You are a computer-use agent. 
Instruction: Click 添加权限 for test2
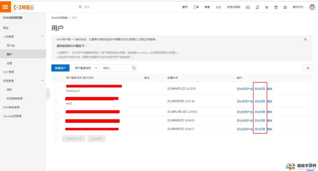pos(260,101)
